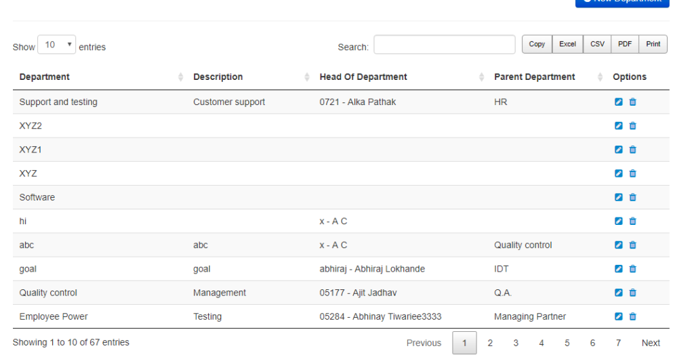Delete the Support and testing department
This screenshot has height=357, width=694.
pyautogui.click(x=632, y=102)
